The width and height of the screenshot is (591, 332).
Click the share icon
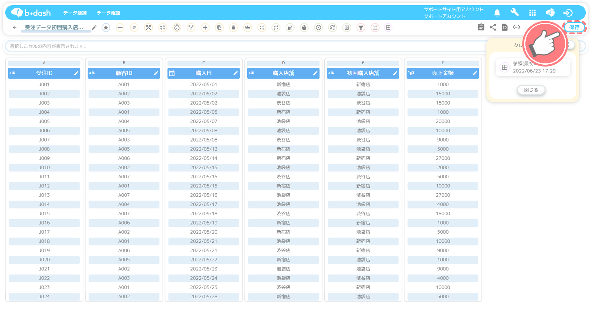click(493, 27)
